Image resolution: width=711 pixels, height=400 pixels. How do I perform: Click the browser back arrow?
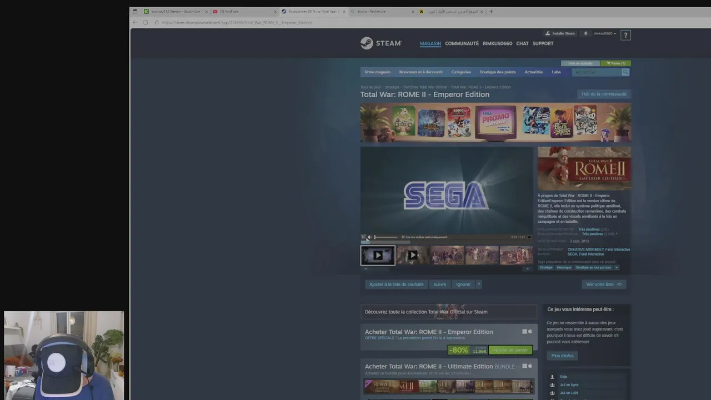click(x=134, y=22)
